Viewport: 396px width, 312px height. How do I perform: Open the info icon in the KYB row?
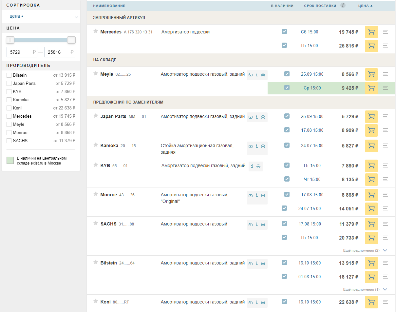[x=252, y=166]
